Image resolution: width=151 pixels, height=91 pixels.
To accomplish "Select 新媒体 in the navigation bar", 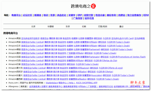I will point(38,15).
